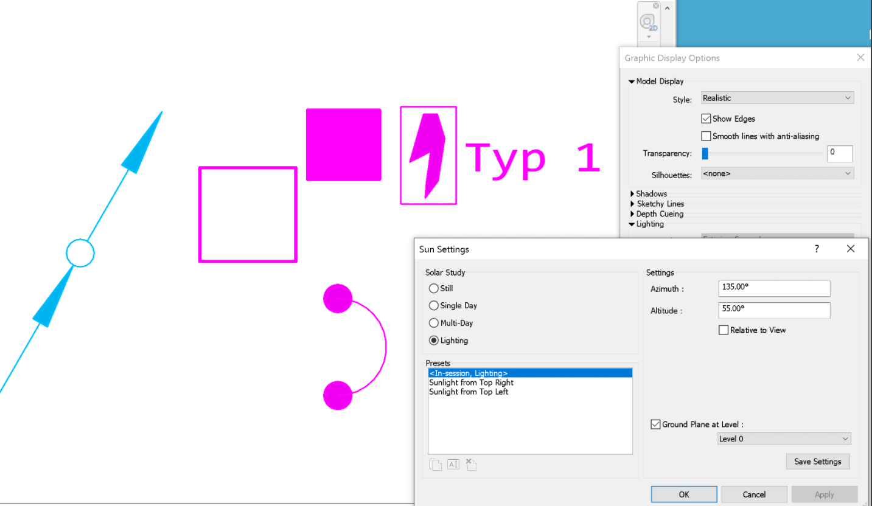Delete the selected sun preset
Screen dimensions: 872x506
pyautogui.click(x=471, y=464)
